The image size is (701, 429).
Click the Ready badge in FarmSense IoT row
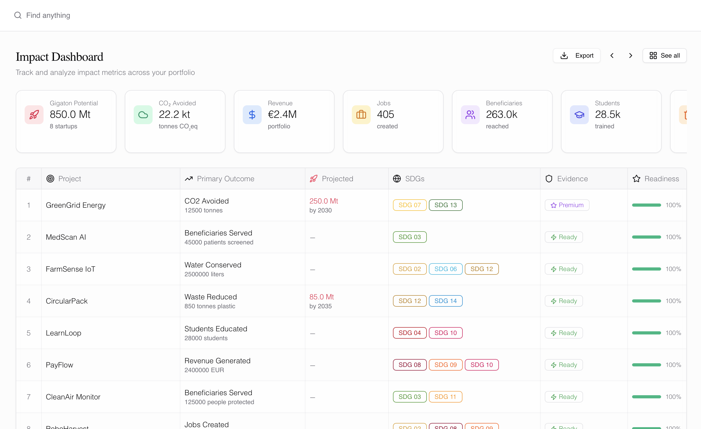click(x=564, y=269)
